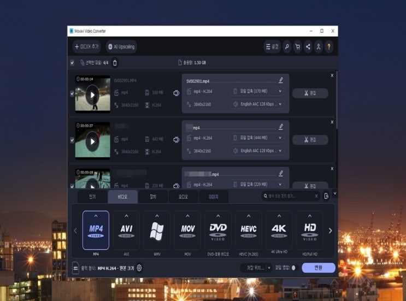Click the add media plus button
The height and width of the screenshot is (301, 406).
(x=86, y=46)
